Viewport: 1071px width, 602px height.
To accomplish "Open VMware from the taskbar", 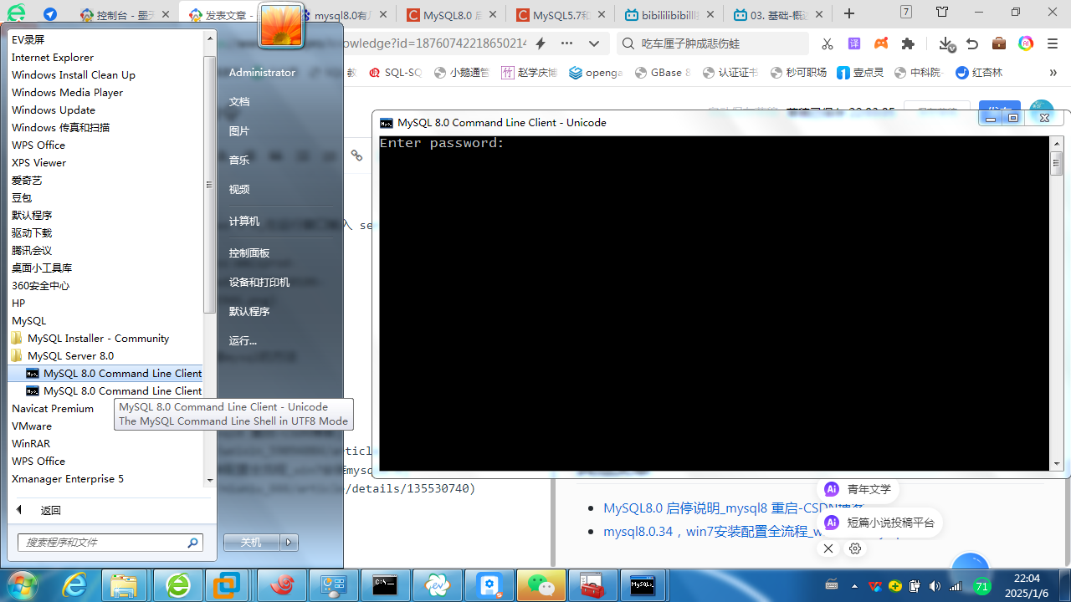I will [x=227, y=586].
